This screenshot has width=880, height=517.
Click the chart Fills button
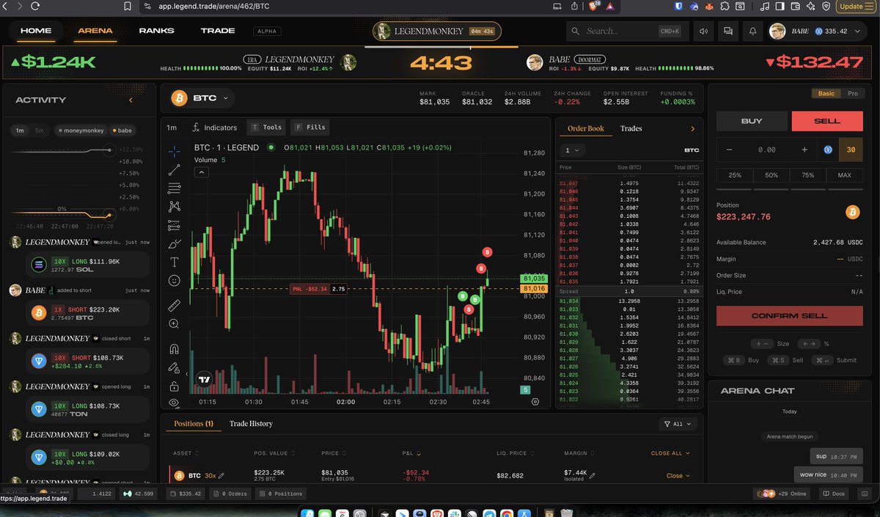309,128
